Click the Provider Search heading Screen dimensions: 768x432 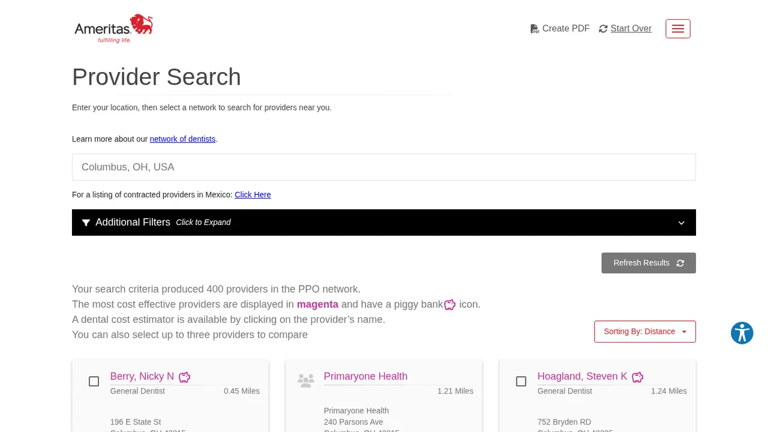pyautogui.click(x=157, y=77)
